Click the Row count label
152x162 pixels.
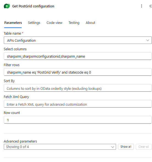tap(12, 113)
